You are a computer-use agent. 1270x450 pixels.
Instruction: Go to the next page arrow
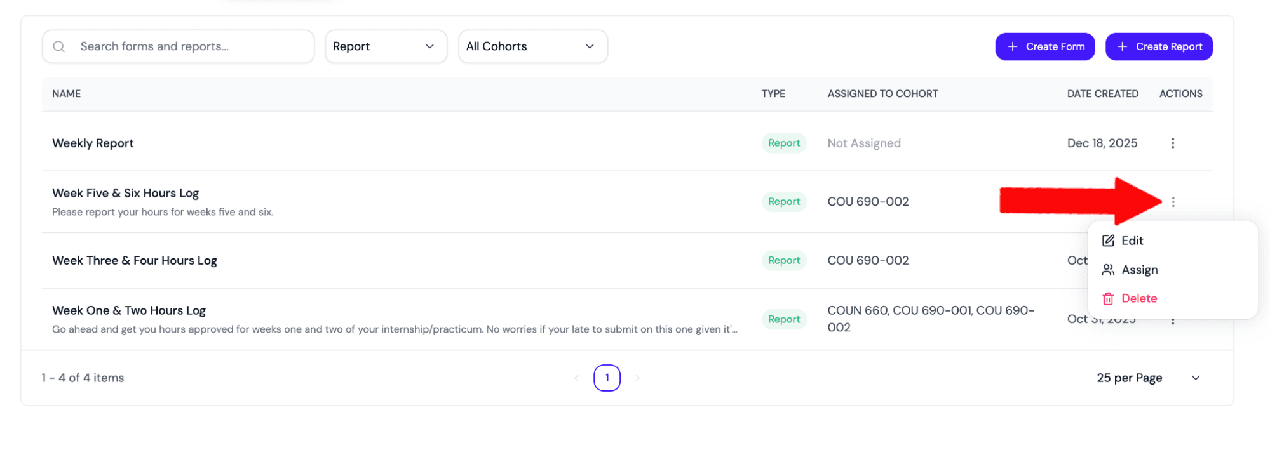click(x=637, y=378)
